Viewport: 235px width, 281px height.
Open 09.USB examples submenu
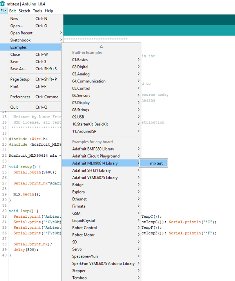pyautogui.click(x=101, y=117)
